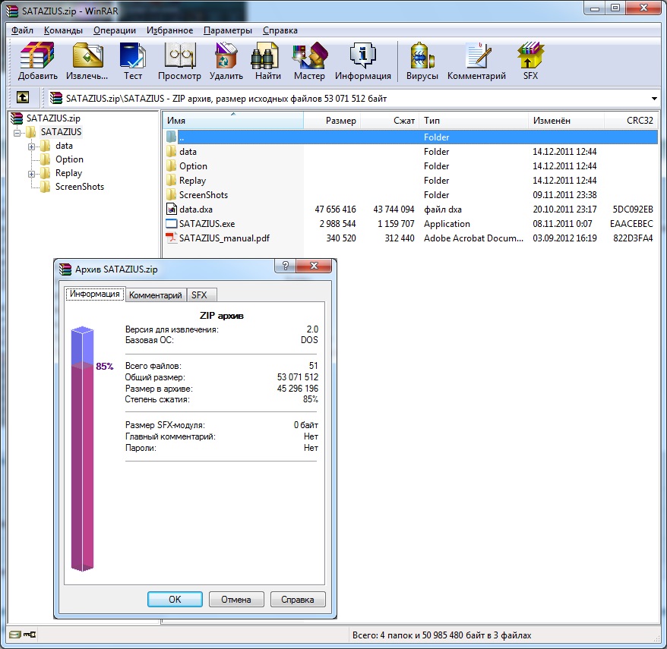Sort by the Изменён column header

coord(566,120)
